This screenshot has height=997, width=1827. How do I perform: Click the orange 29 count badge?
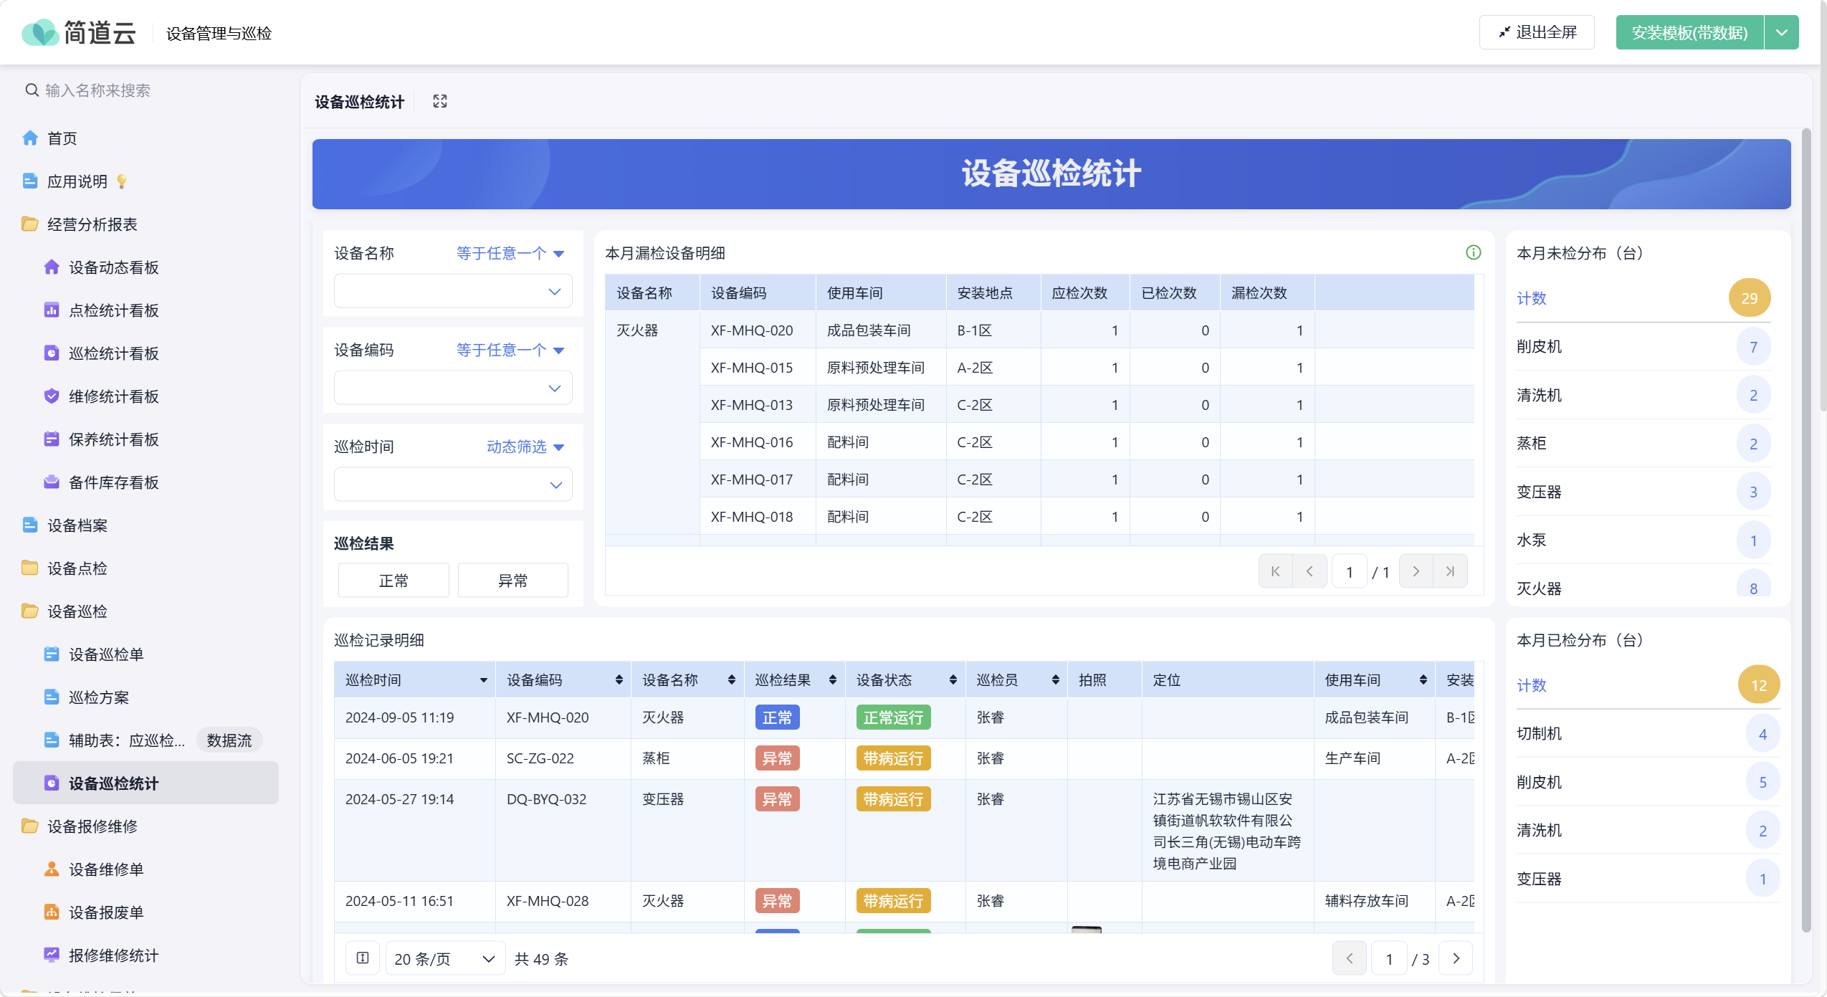tap(1749, 297)
